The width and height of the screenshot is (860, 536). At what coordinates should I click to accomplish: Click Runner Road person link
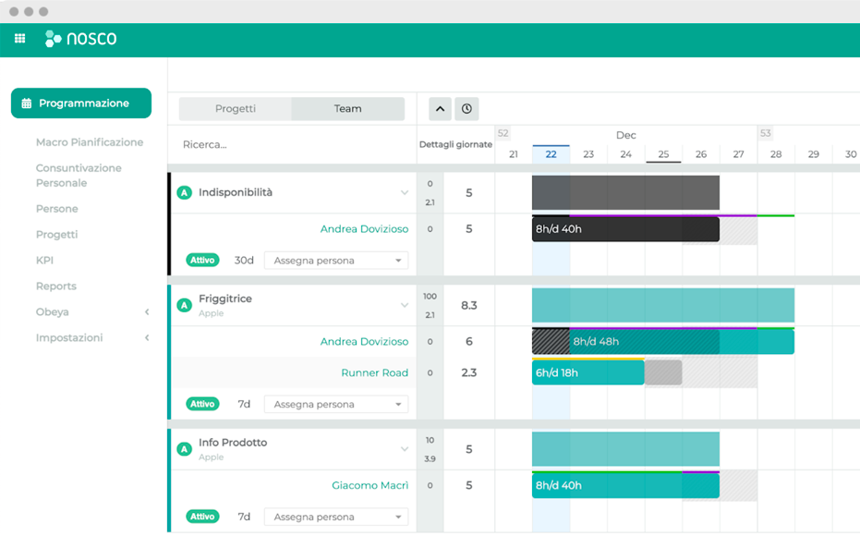click(374, 372)
